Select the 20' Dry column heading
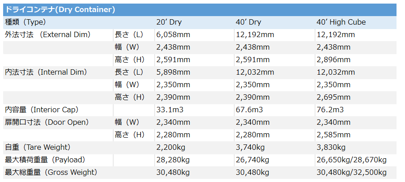 point(169,22)
